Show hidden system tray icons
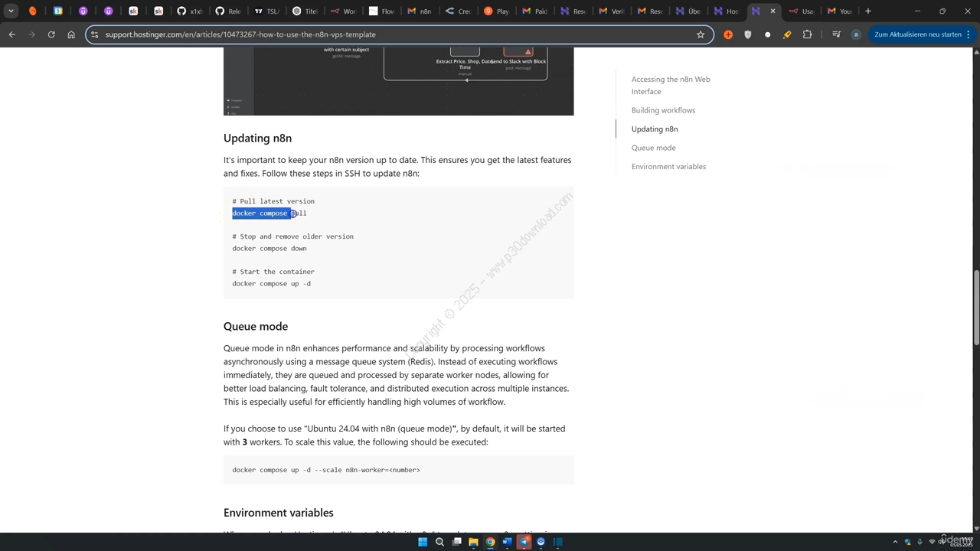 [895, 542]
